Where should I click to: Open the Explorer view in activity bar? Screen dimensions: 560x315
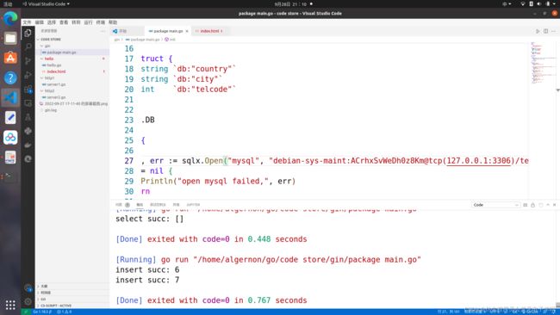[x=28, y=34]
